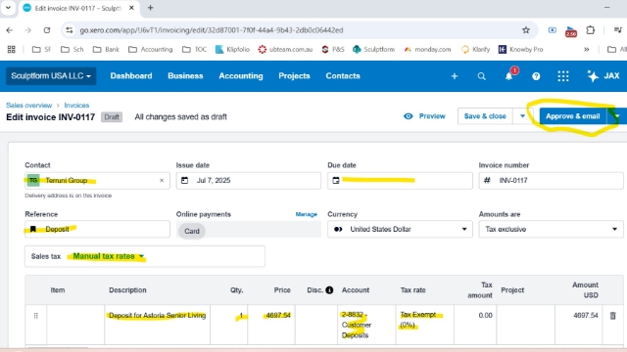The width and height of the screenshot is (627, 352).
Task: Click the Issue date calendar icon
Action: coord(184,180)
